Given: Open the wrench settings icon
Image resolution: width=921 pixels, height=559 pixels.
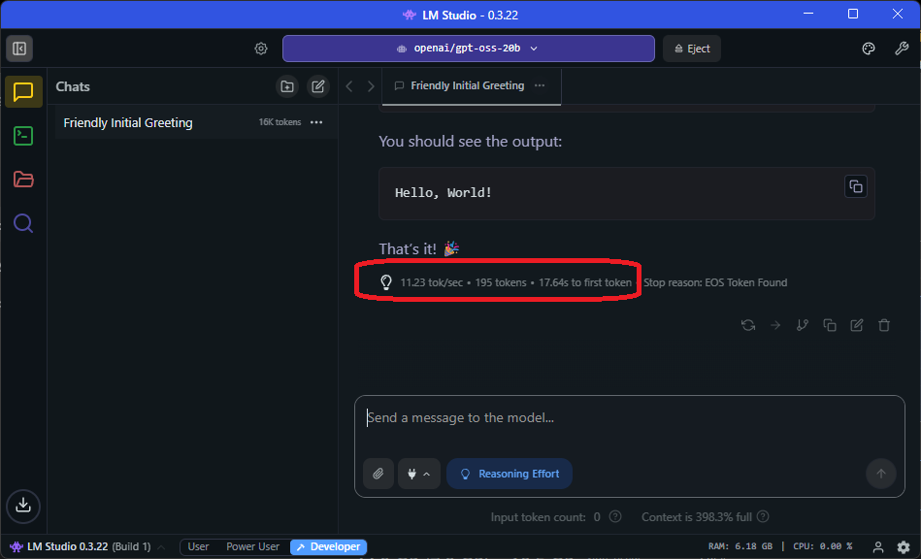Looking at the screenshot, I should [x=902, y=49].
